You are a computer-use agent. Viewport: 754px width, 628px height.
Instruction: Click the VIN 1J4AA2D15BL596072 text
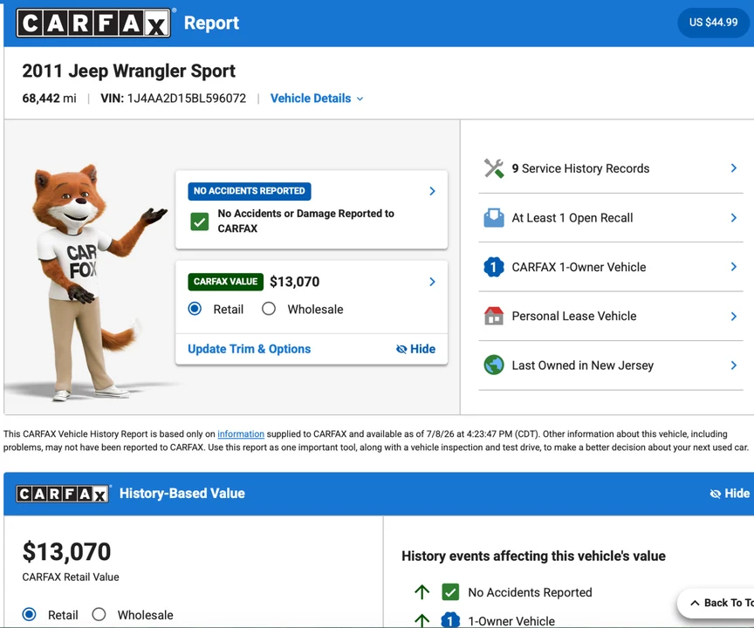click(173, 99)
